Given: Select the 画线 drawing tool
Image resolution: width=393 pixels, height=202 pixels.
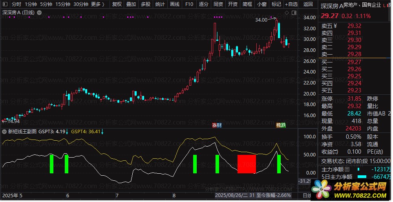Looking at the screenshot, I should click(175, 4).
